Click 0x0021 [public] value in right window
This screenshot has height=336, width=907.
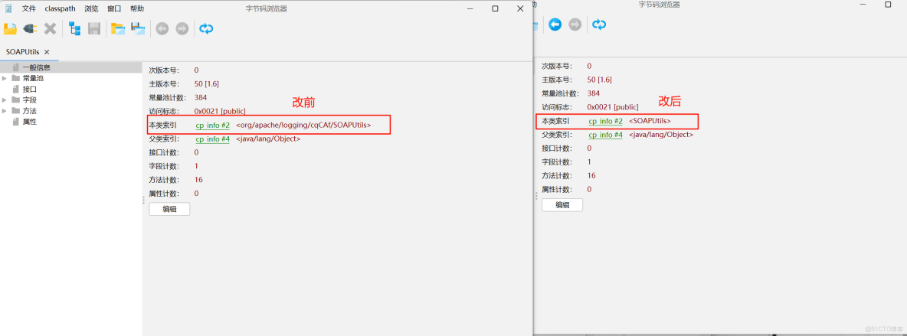[x=613, y=107]
